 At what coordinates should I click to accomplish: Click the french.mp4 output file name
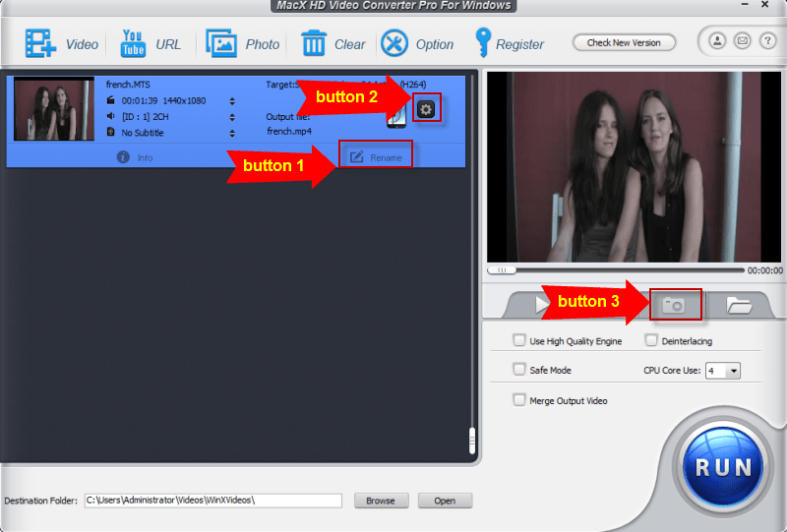pyautogui.click(x=289, y=132)
